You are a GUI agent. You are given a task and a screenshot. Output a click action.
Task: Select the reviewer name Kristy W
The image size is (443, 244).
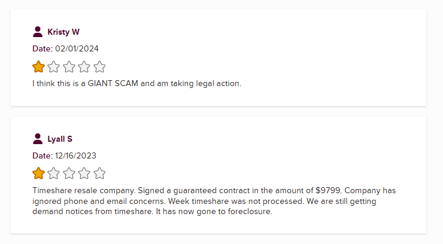click(63, 32)
